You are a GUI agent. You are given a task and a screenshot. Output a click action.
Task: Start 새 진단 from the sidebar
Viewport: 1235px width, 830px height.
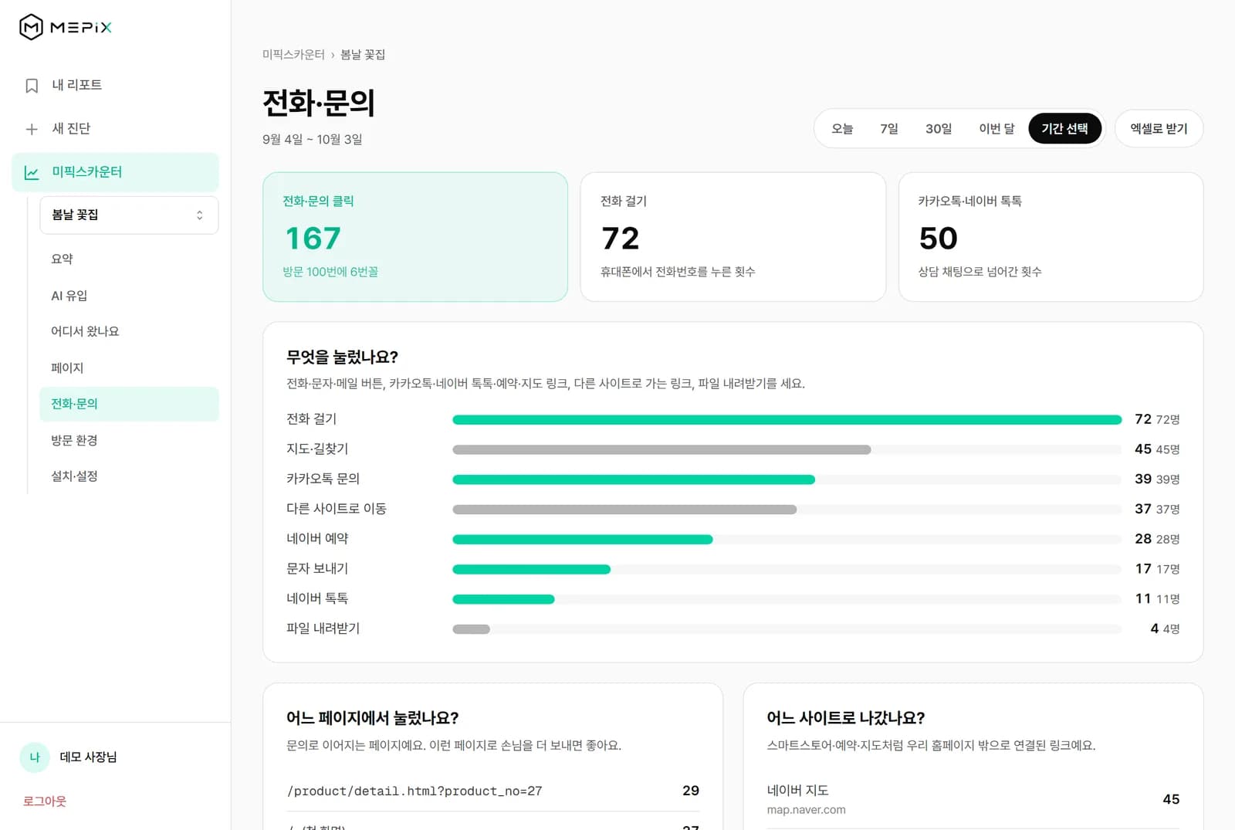tap(116, 128)
